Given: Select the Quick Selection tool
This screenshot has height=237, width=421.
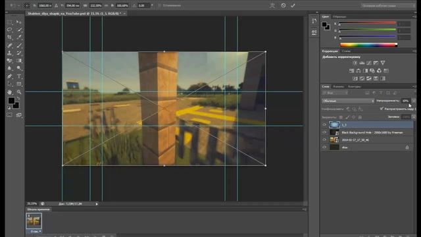Looking at the screenshot, I should coord(19,30).
